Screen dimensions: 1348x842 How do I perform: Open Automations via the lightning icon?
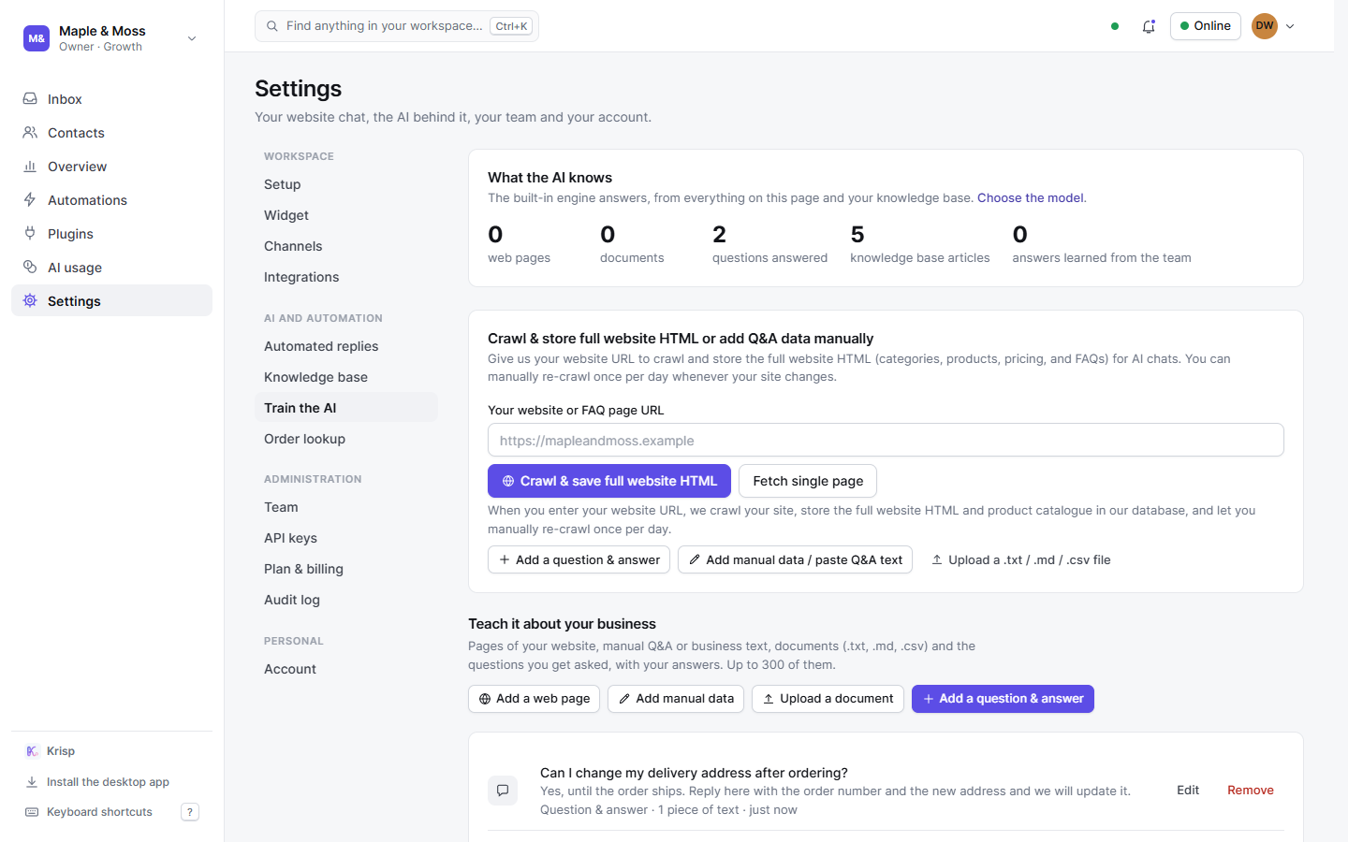pyautogui.click(x=111, y=200)
